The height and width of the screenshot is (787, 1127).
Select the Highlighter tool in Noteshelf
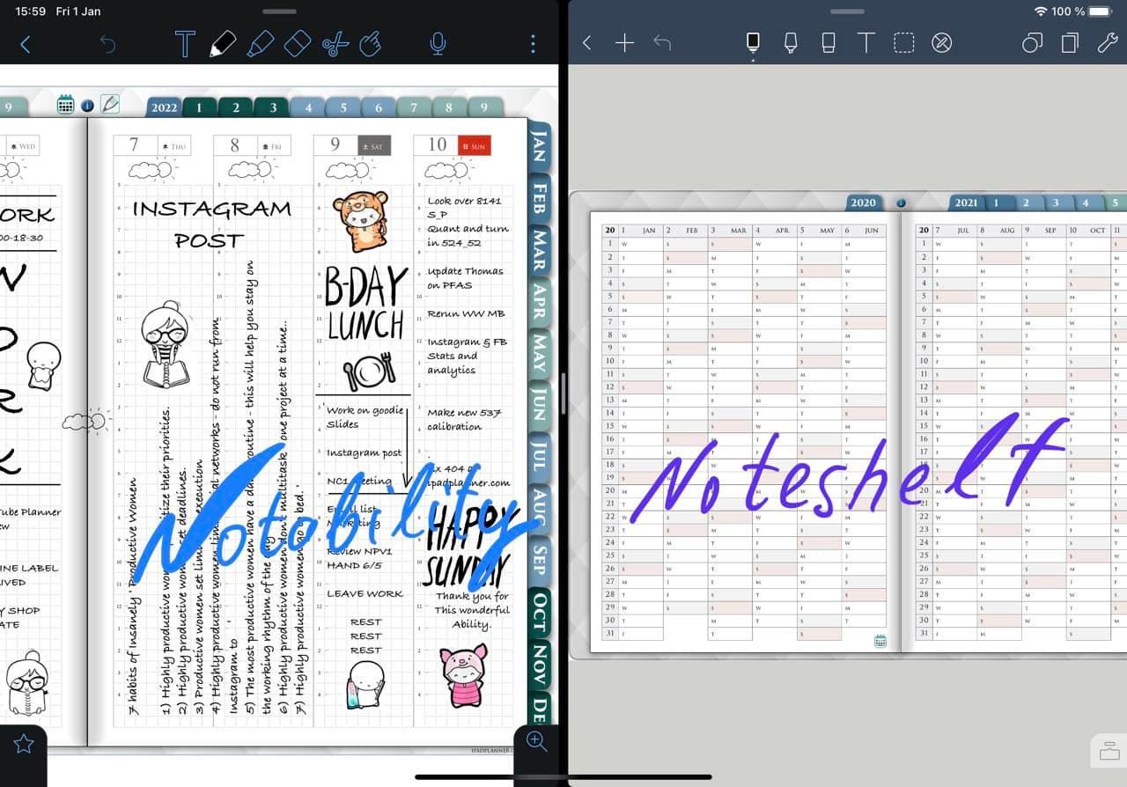click(791, 43)
